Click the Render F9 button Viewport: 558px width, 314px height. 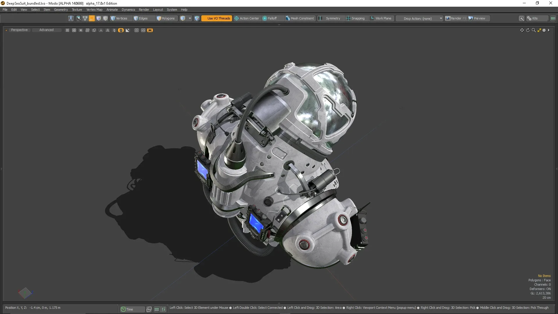[456, 18]
